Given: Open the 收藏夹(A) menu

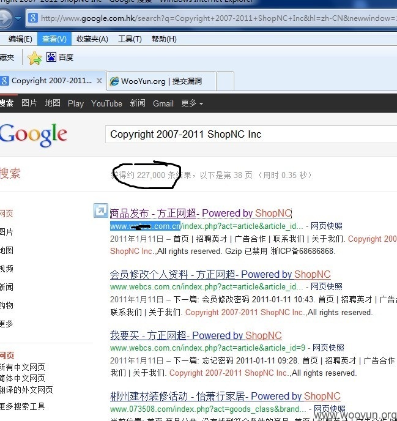Looking at the screenshot, I should (x=92, y=39).
